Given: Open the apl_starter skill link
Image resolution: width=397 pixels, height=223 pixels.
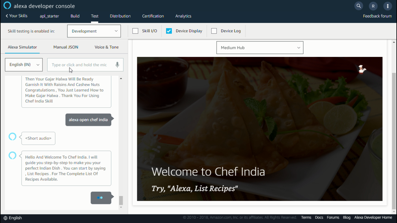Looking at the screenshot, I should [49, 16].
